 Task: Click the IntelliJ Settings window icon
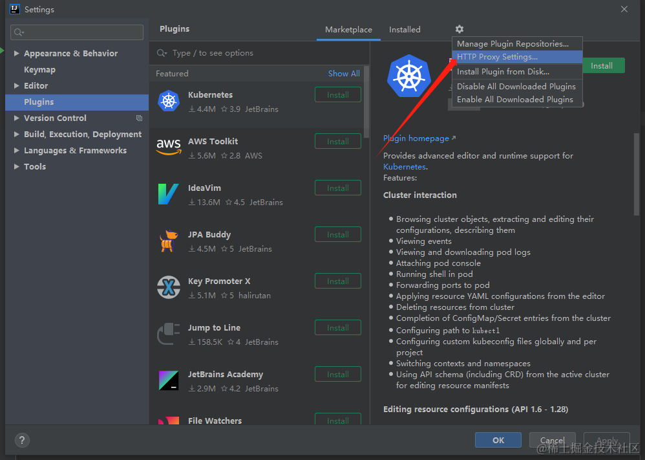point(15,9)
